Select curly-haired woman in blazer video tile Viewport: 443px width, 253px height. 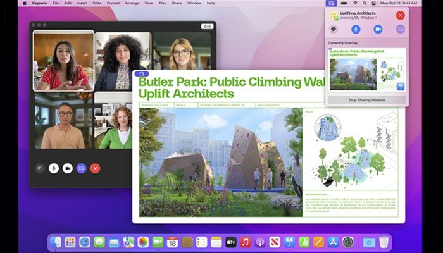pos(123,61)
